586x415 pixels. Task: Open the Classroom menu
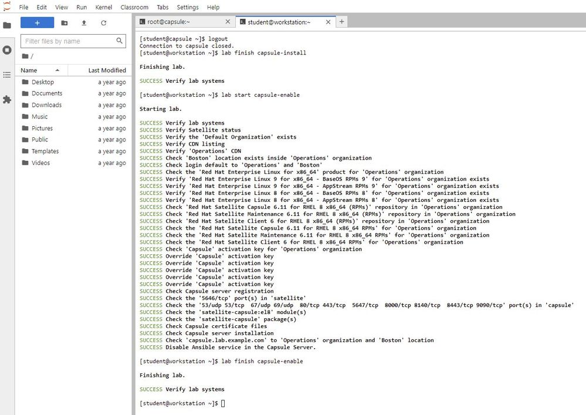(134, 7)
